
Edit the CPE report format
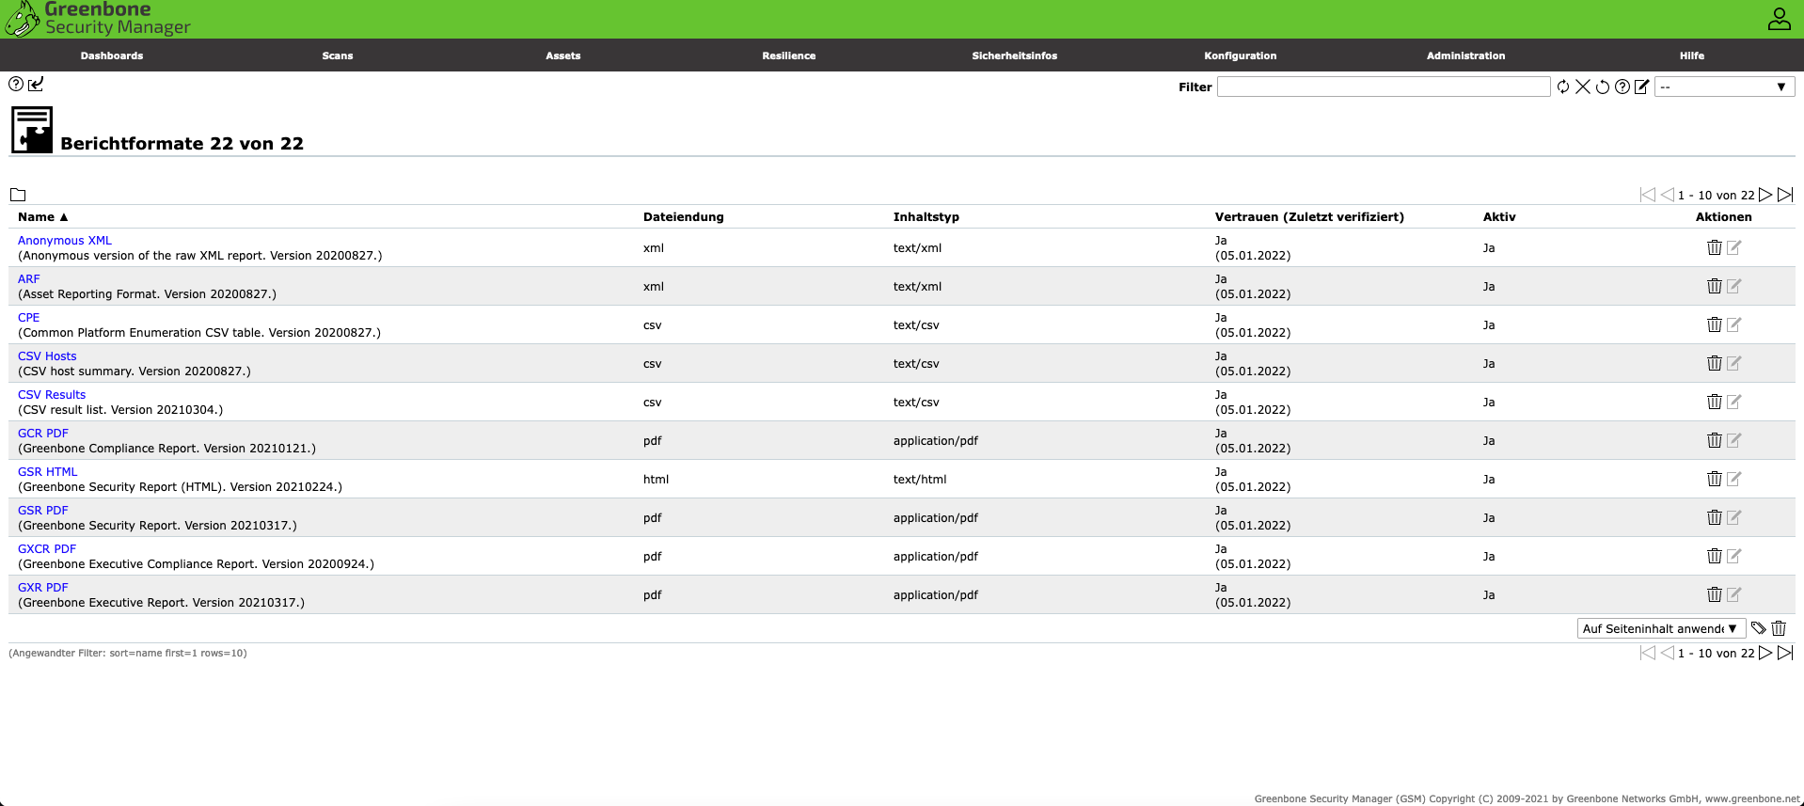(1734, 324)
